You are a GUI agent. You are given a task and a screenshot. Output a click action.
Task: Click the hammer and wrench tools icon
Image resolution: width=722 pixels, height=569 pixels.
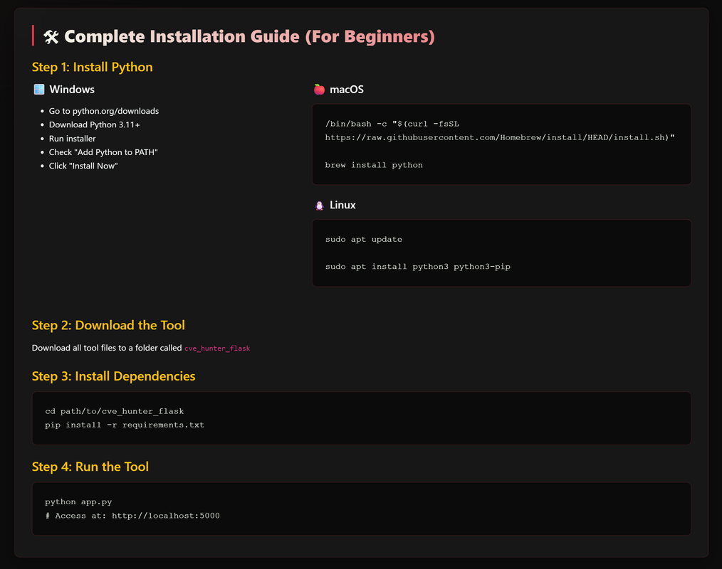pos(51,37)
